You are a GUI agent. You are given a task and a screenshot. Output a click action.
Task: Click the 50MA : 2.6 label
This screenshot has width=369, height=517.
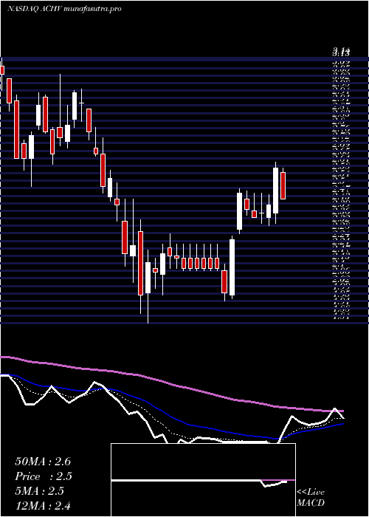(43, 462)
